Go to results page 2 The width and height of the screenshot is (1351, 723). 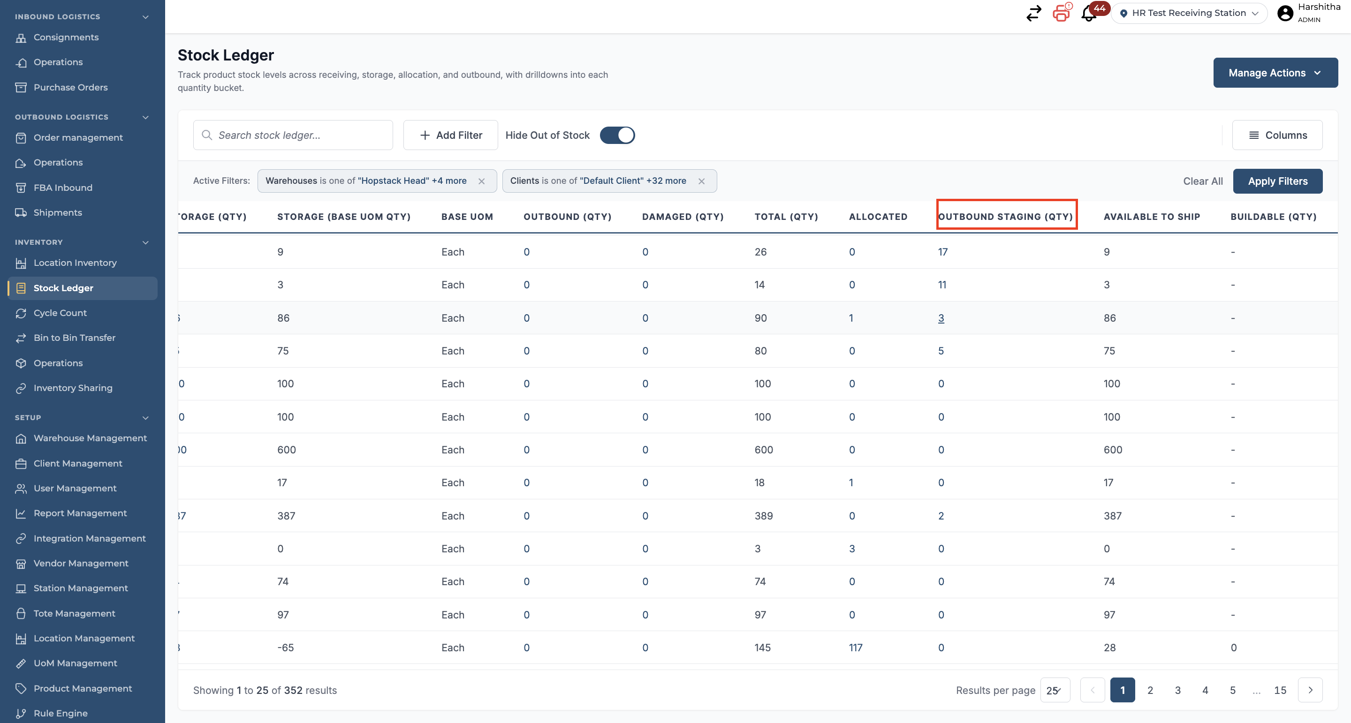pos(1150,690)
